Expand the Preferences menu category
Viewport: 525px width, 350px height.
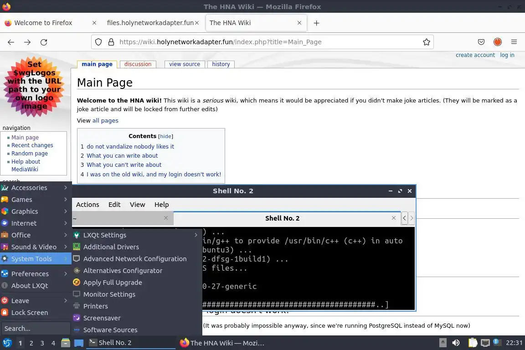pos(36,273)
